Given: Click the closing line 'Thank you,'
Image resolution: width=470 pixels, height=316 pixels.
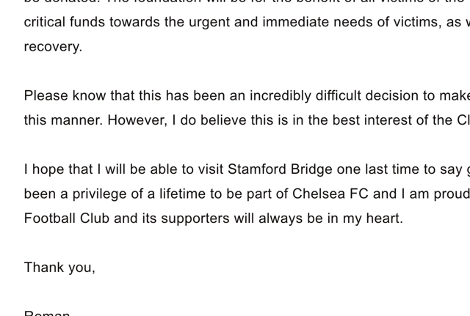Looking at the screenshot, I should [x=59, y=268].
